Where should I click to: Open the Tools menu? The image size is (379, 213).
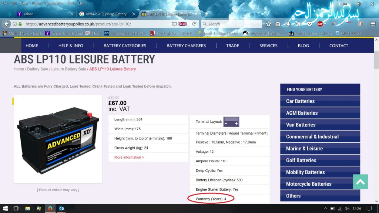71,3
